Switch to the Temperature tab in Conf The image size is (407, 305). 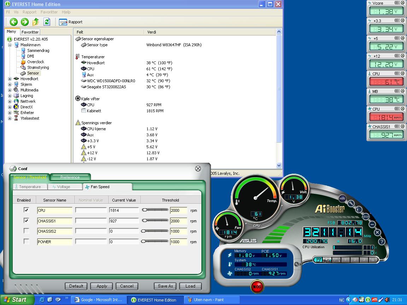pyautogui.click(x=30, y=187)
